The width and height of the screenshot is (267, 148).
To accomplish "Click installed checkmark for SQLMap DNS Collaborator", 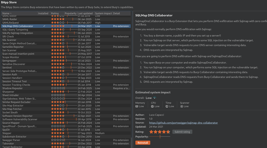I will (x=44, y=26).
